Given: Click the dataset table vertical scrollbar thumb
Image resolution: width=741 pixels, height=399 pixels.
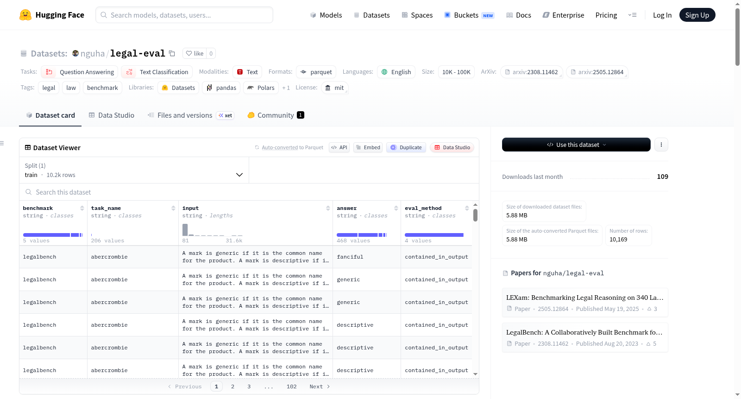Looking at the screenshot, I should [475, 215].
